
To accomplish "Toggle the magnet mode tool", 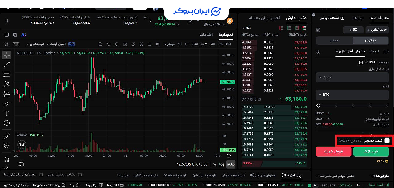I will (6, 159).
